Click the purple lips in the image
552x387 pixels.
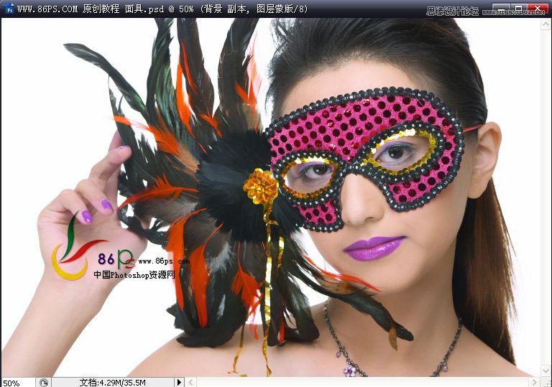(373, 247)
